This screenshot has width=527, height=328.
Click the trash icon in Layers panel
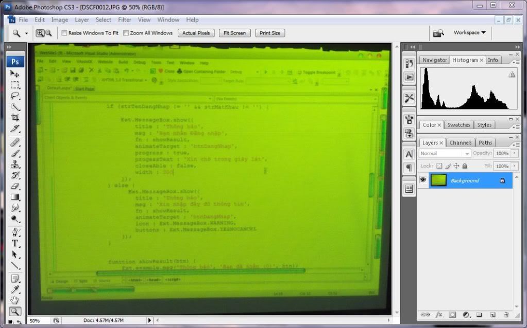506,314
